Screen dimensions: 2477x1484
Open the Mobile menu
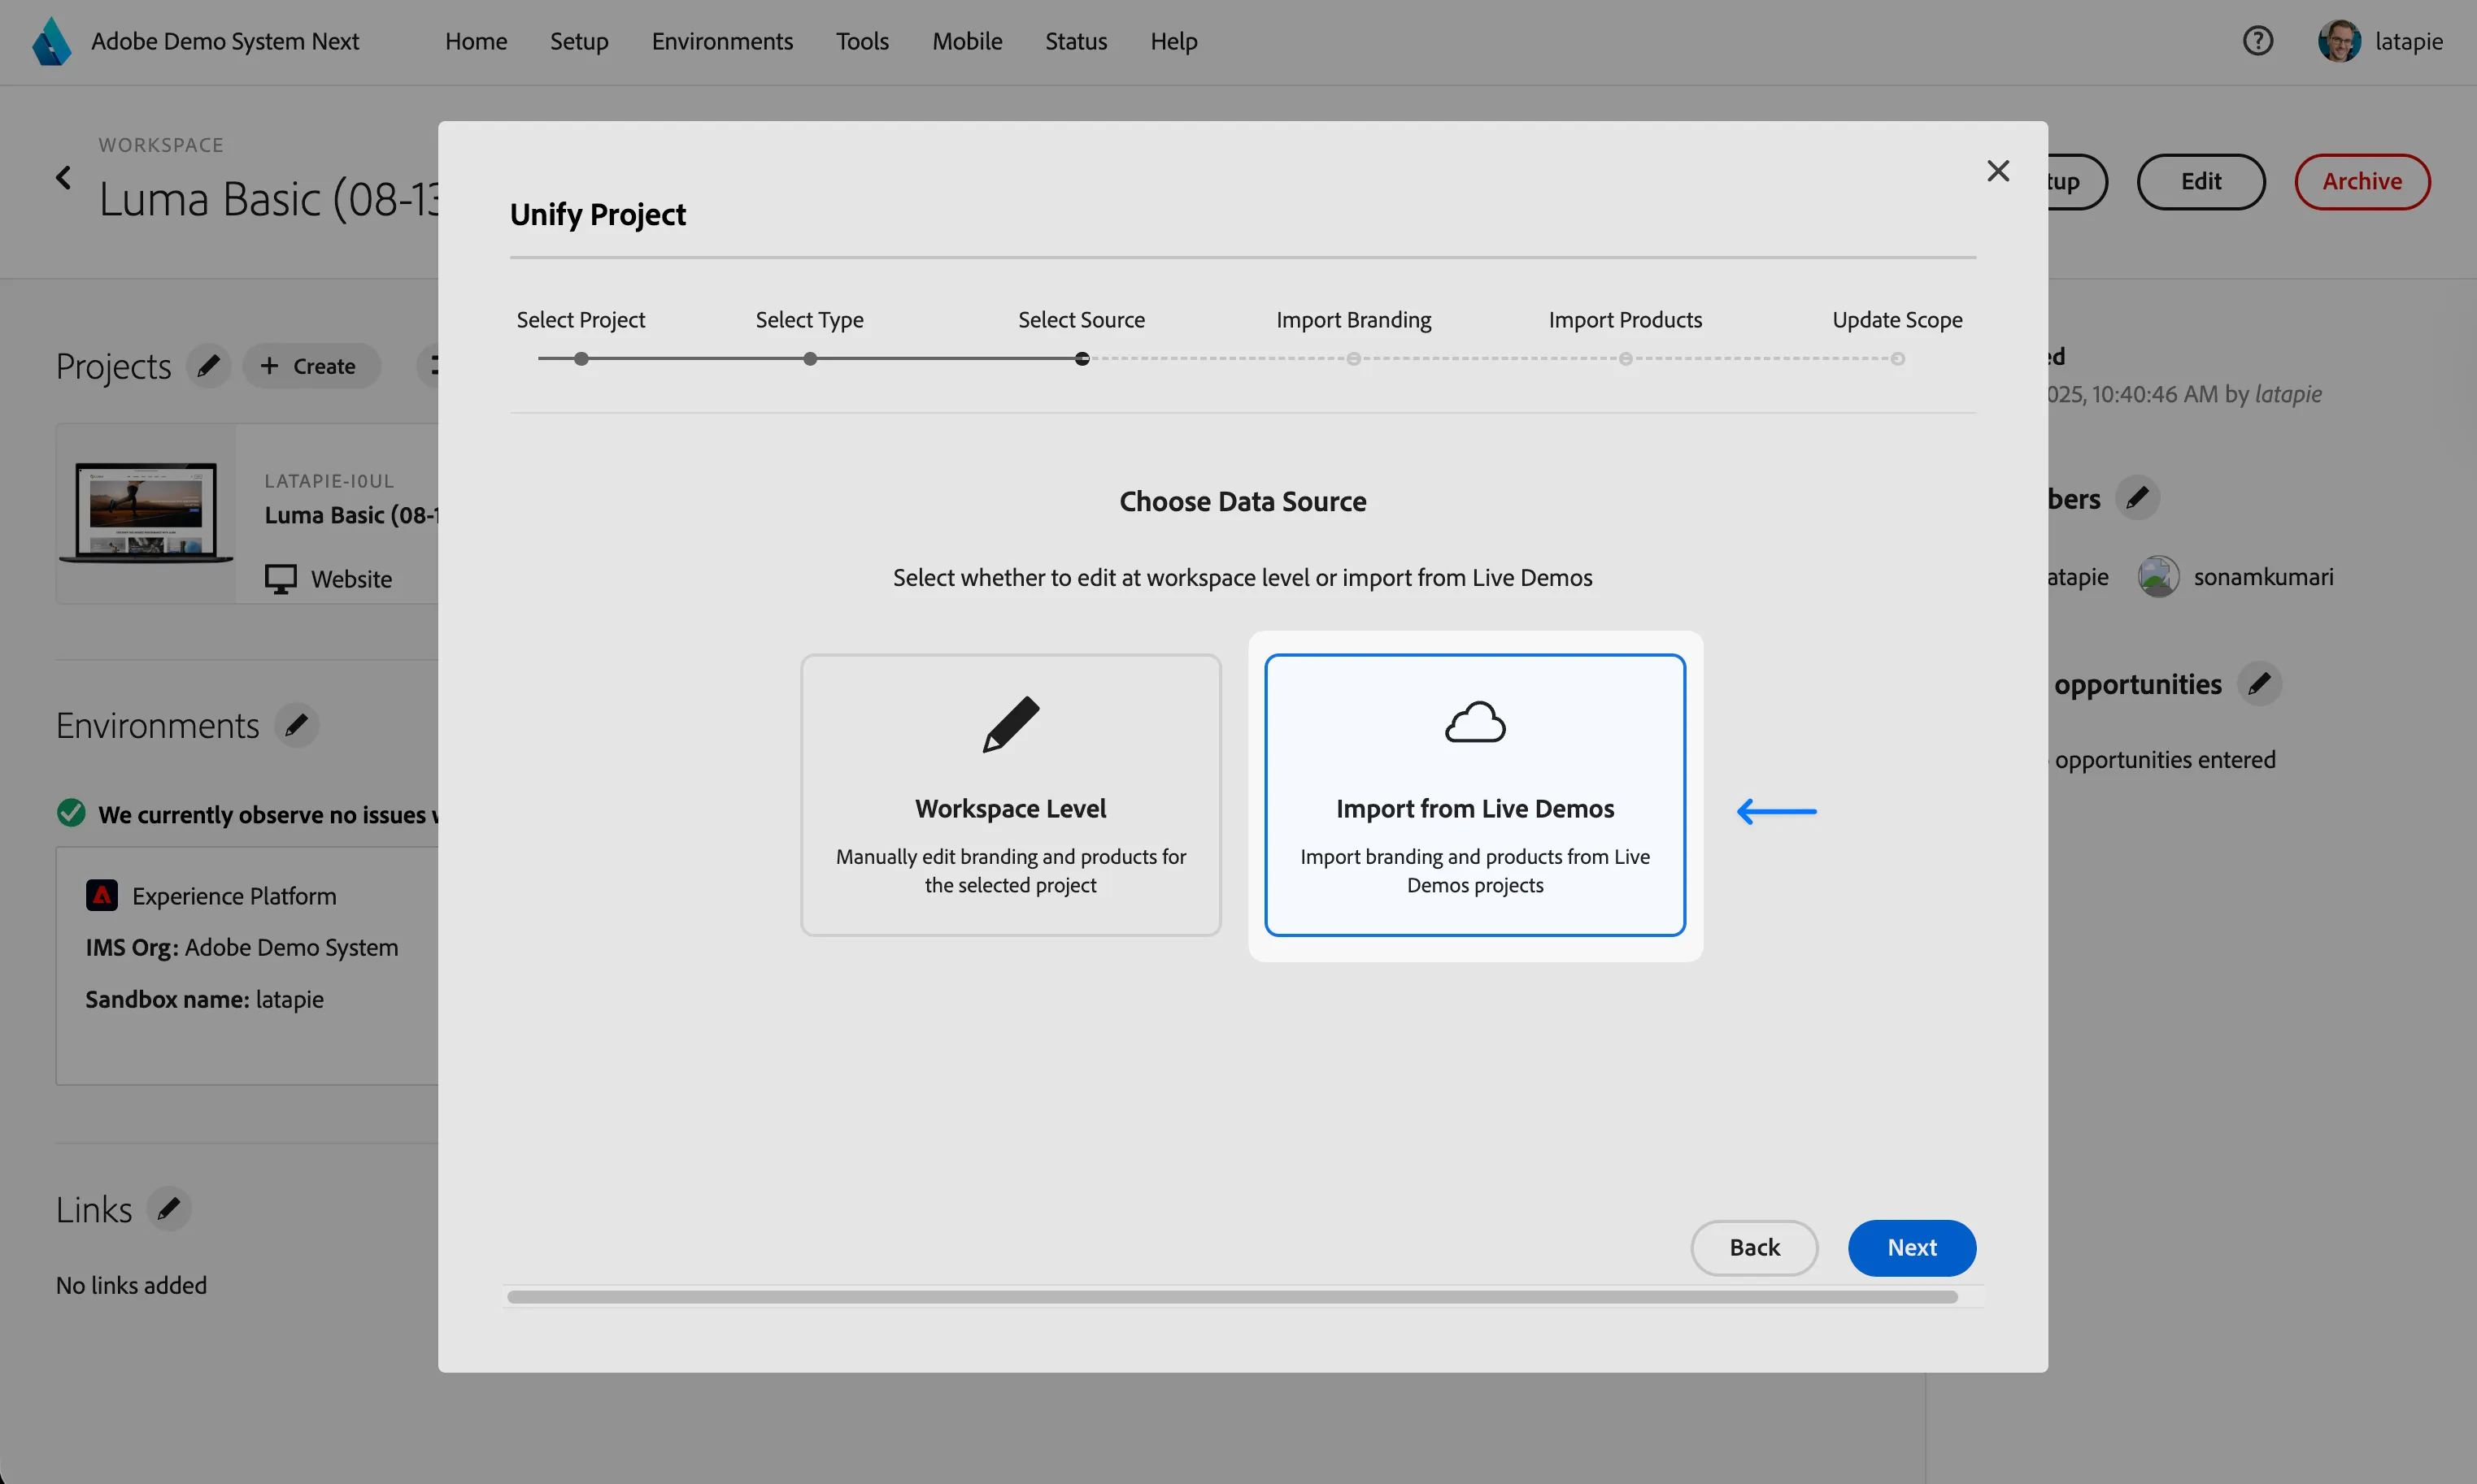point(968,41)
